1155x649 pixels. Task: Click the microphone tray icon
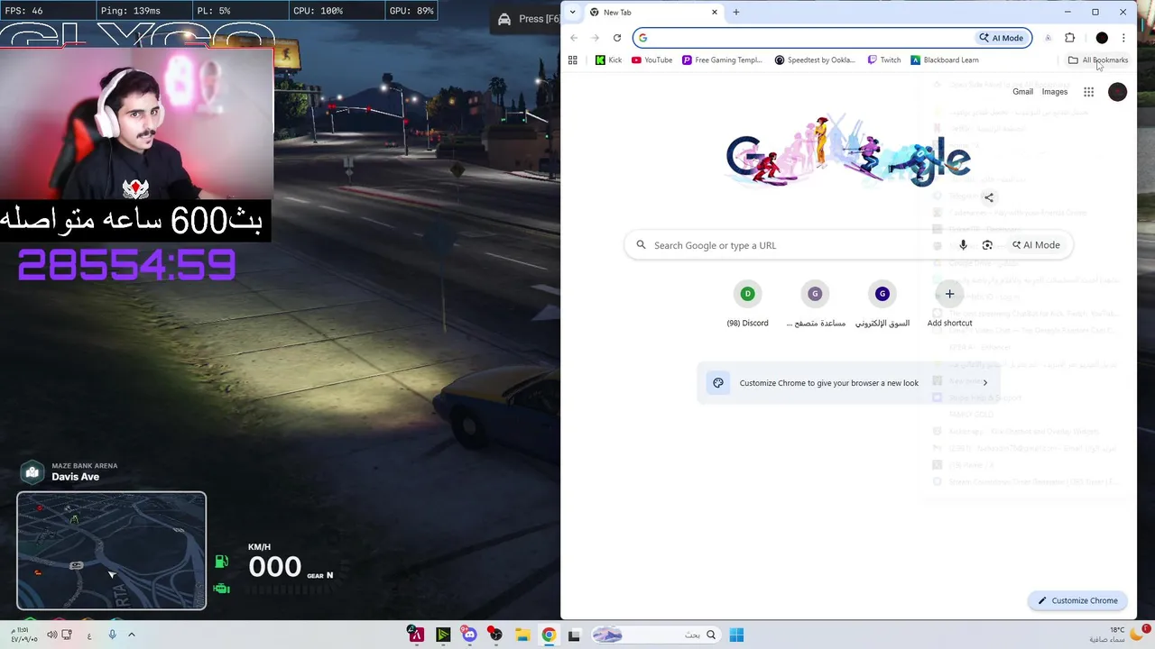(x=112, y=635)
